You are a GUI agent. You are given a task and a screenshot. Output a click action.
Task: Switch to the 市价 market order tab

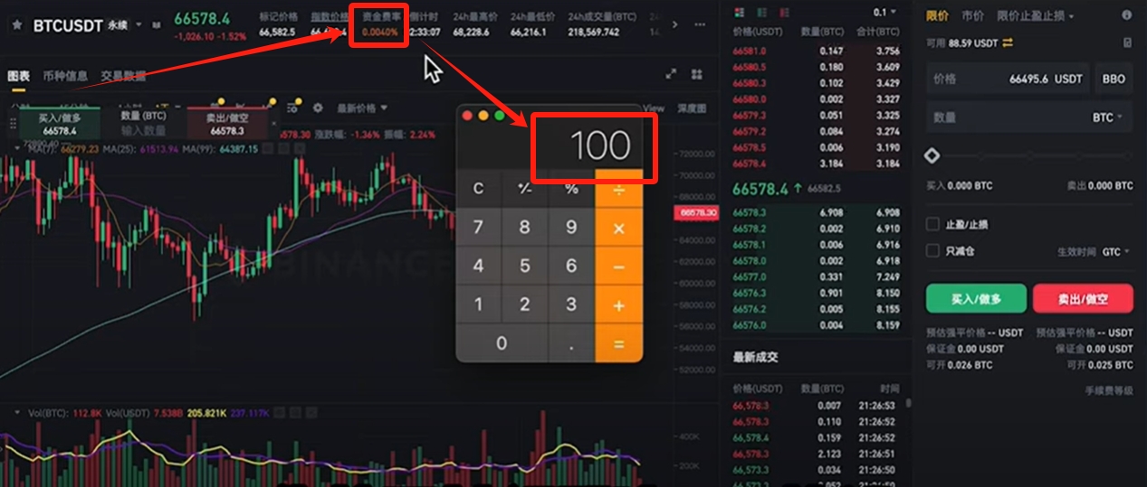pos(973,16)
